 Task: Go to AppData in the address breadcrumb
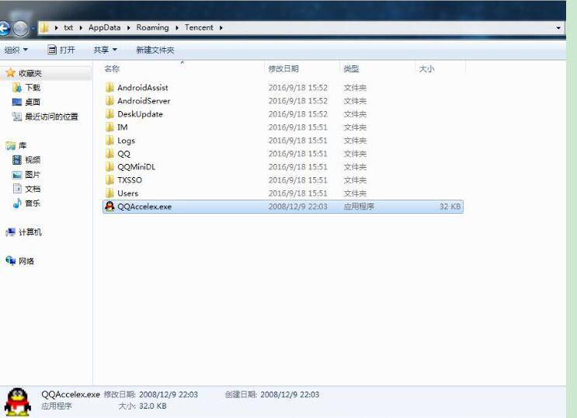point(105,28)
